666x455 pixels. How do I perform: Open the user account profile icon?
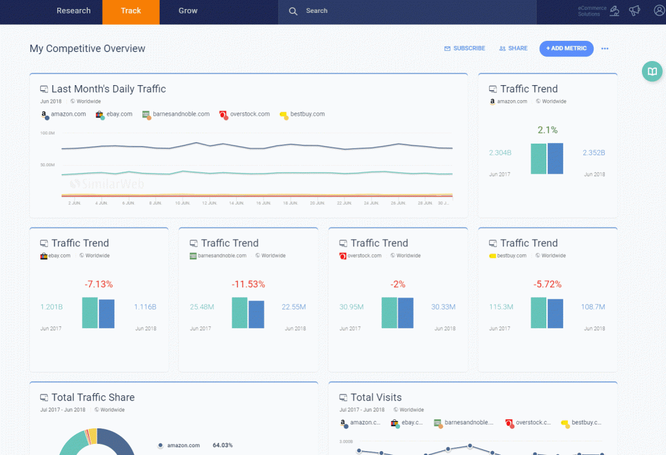point(659,10)
